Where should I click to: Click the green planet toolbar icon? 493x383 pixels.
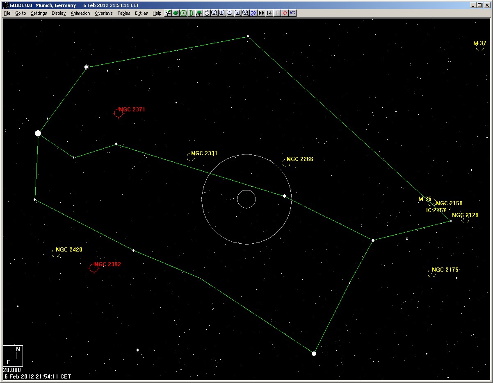point(176,13)
